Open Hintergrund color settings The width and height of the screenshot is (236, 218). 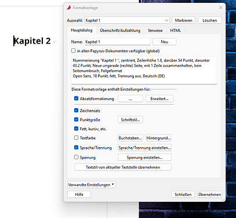(158, 138)
